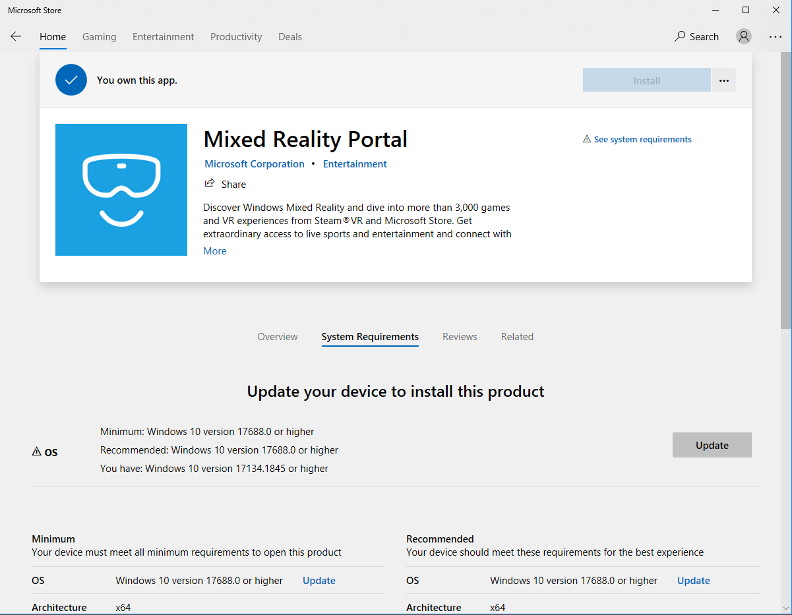
Task: Switch to the Home tab
Action: pyautogui.click(x=53, y=37)
